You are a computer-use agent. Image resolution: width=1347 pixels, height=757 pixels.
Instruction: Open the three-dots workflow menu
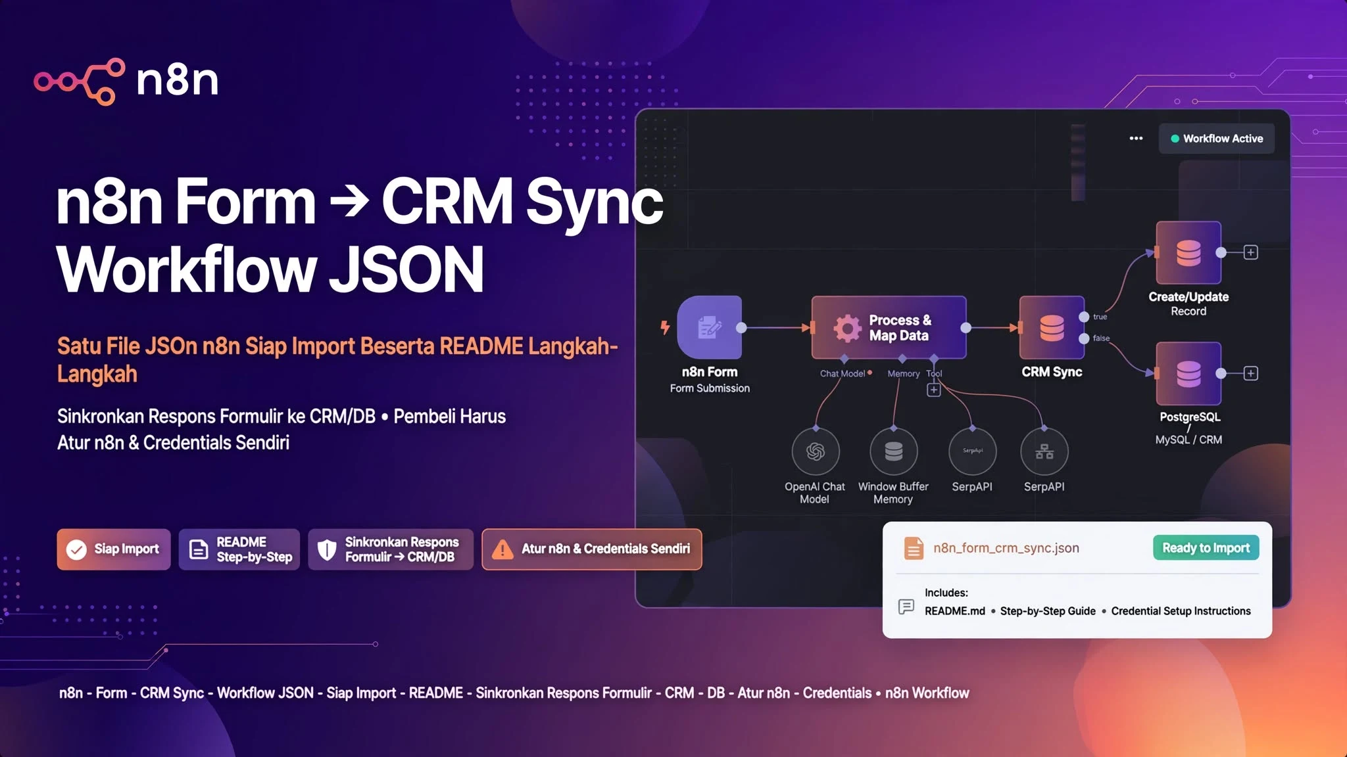tap(1136, 139)
